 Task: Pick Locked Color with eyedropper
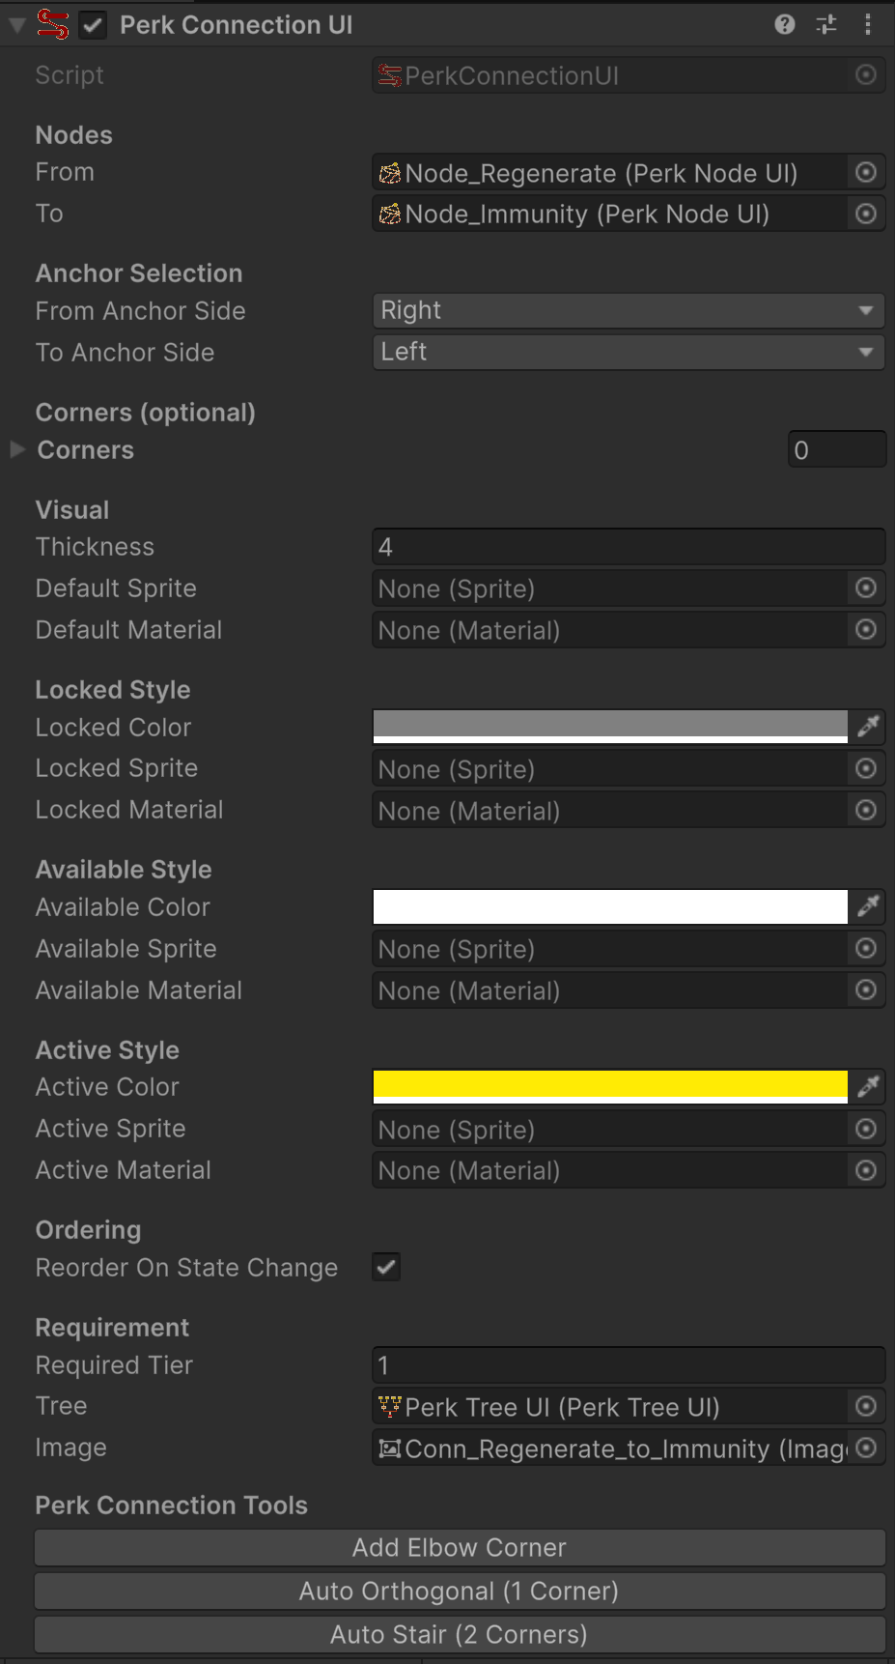tap(868, 727)
